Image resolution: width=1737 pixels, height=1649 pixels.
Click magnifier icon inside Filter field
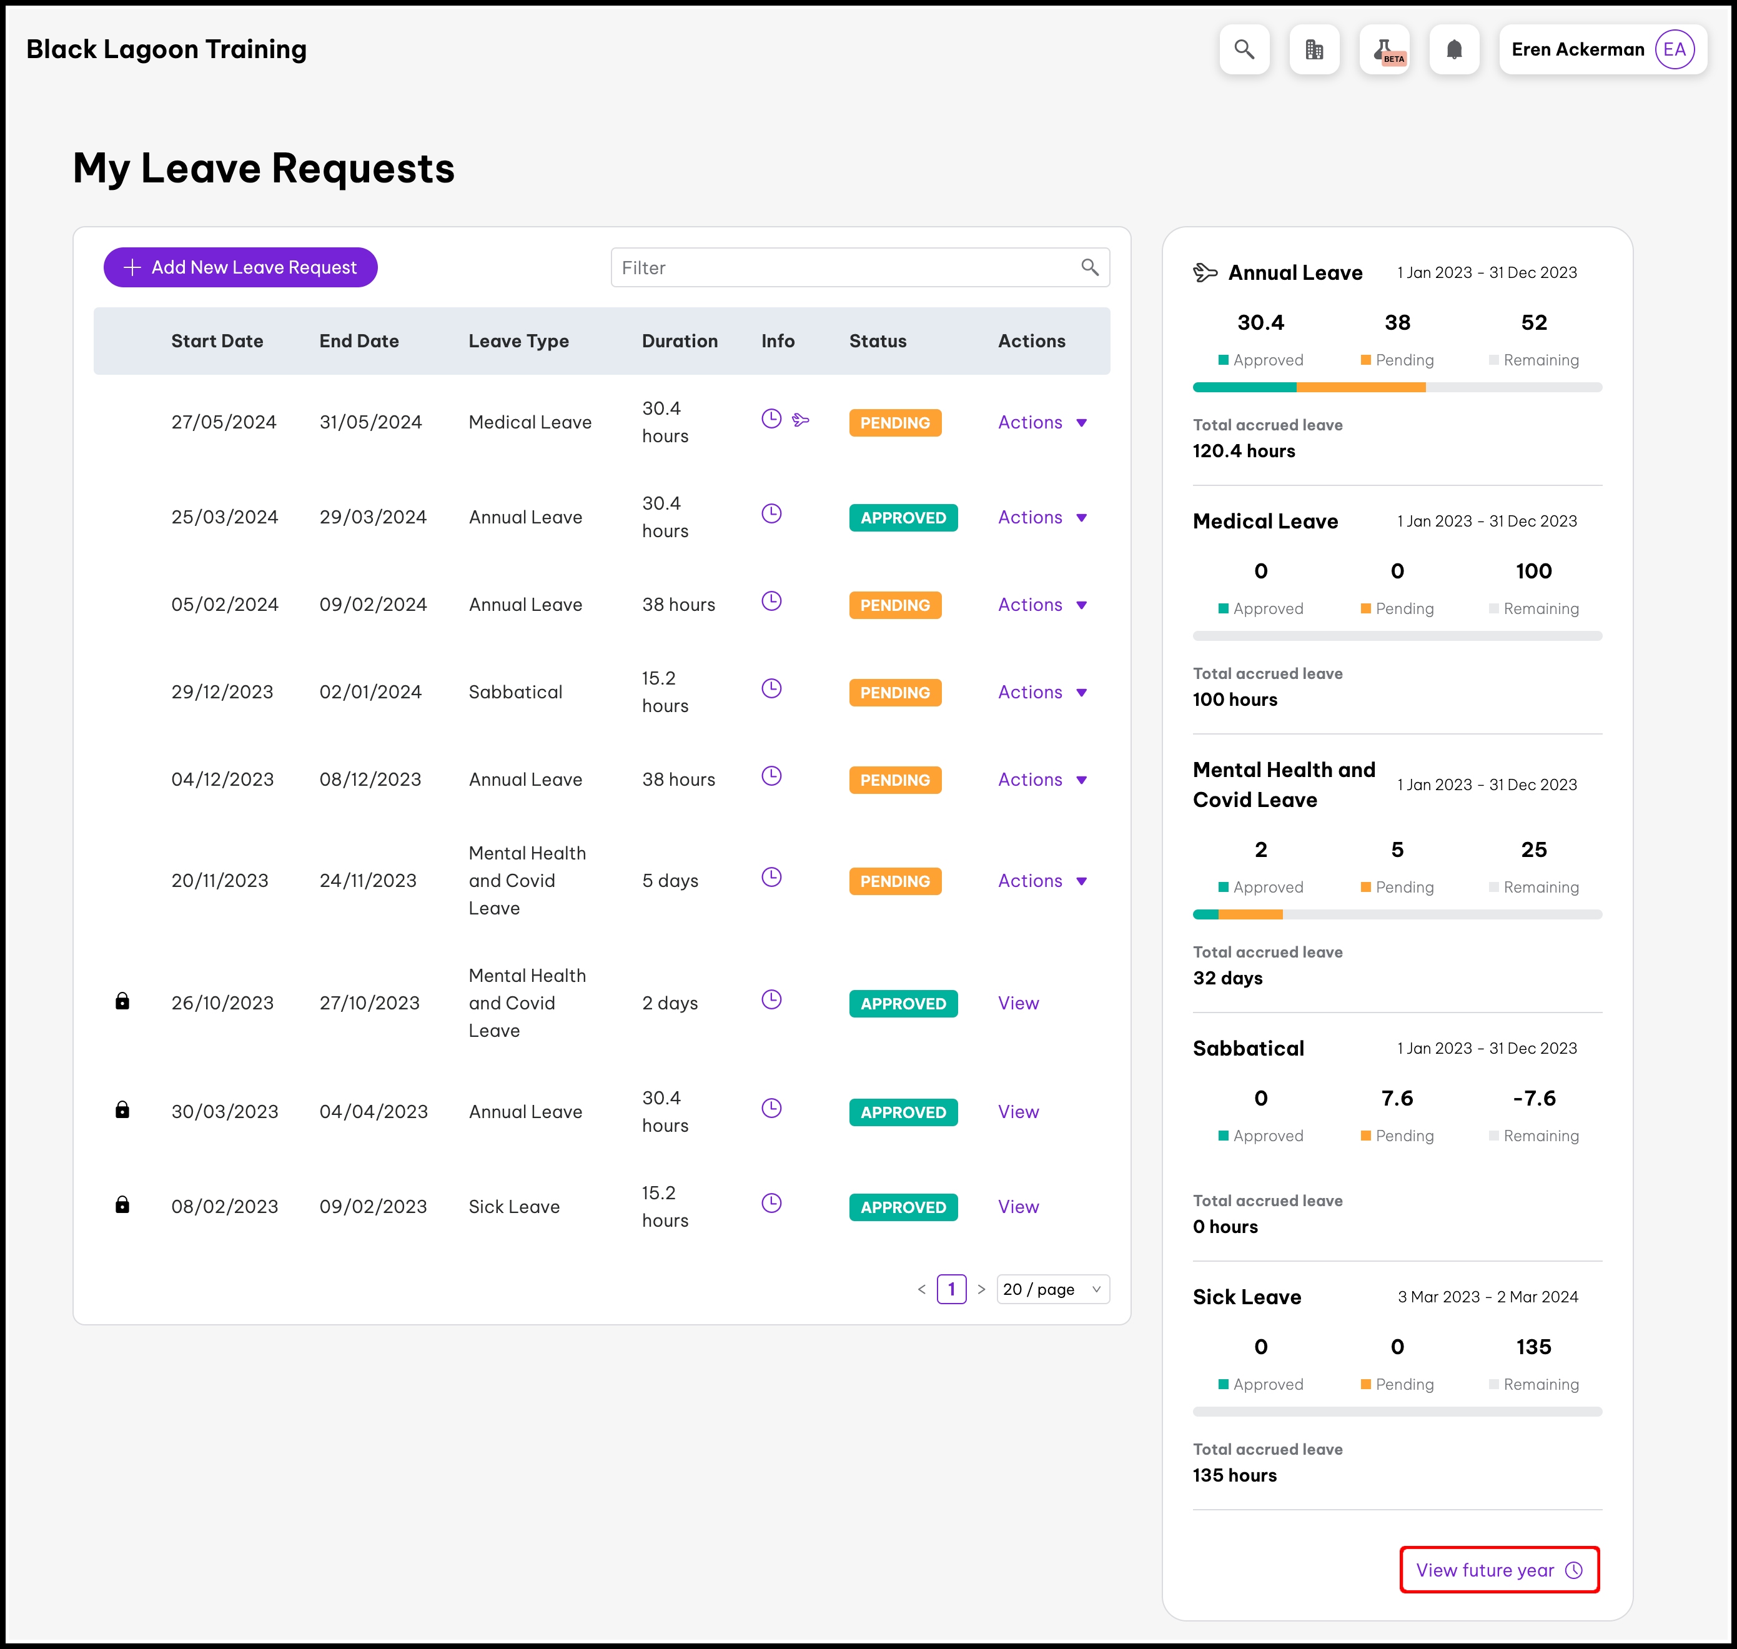1089,267
